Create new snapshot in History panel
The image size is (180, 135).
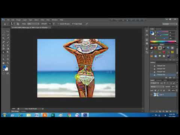[x=170, y=78]
